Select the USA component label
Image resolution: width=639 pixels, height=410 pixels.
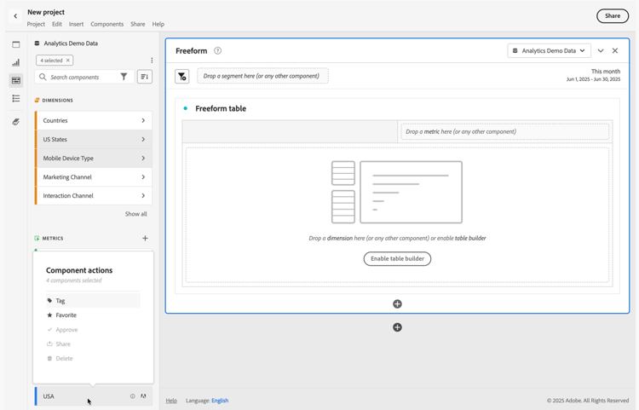tap(49, 396)
